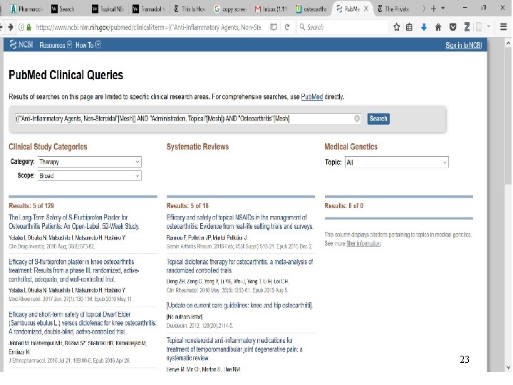Screen dimensions: 513x385
Task: Open the Scope dropdown showing Broad
Action: point(90,176)
